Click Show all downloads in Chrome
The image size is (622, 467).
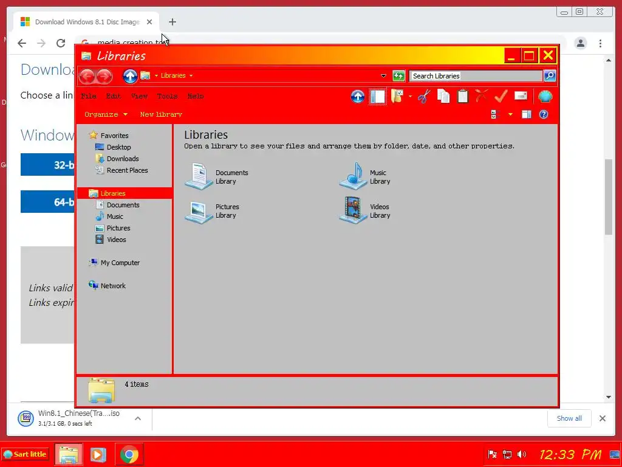[569, 418]
